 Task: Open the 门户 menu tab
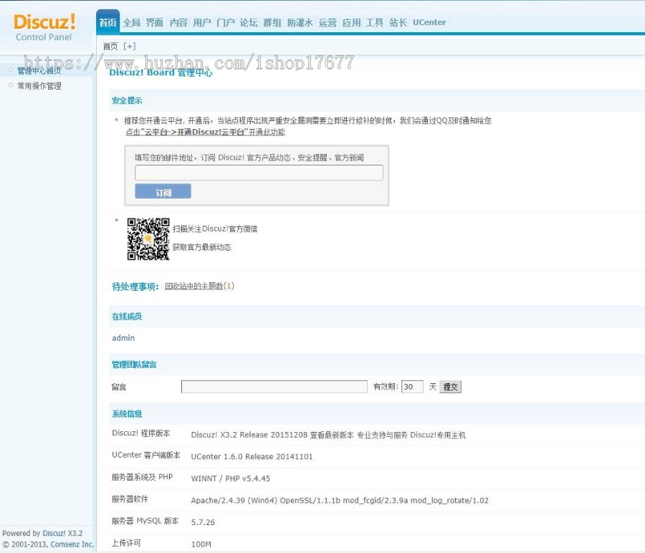226,23
